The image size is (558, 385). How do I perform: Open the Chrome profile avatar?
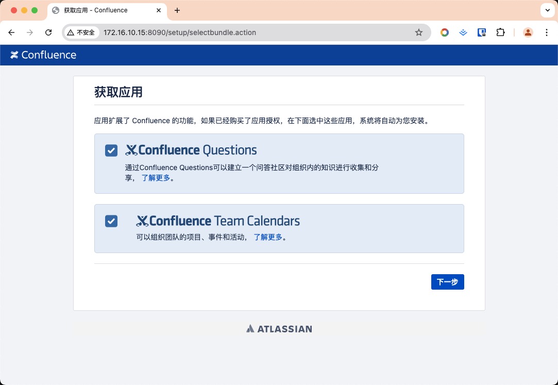pyautogui.click(x=528, y=32)
